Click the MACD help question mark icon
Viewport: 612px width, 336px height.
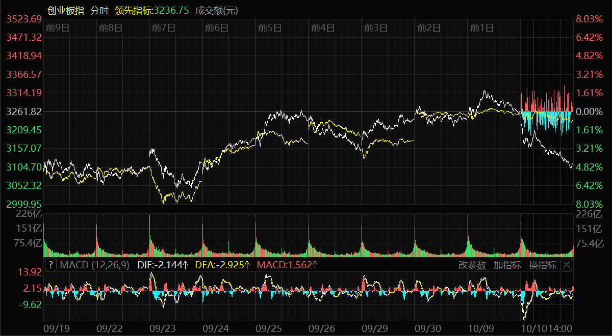point(51,265)
